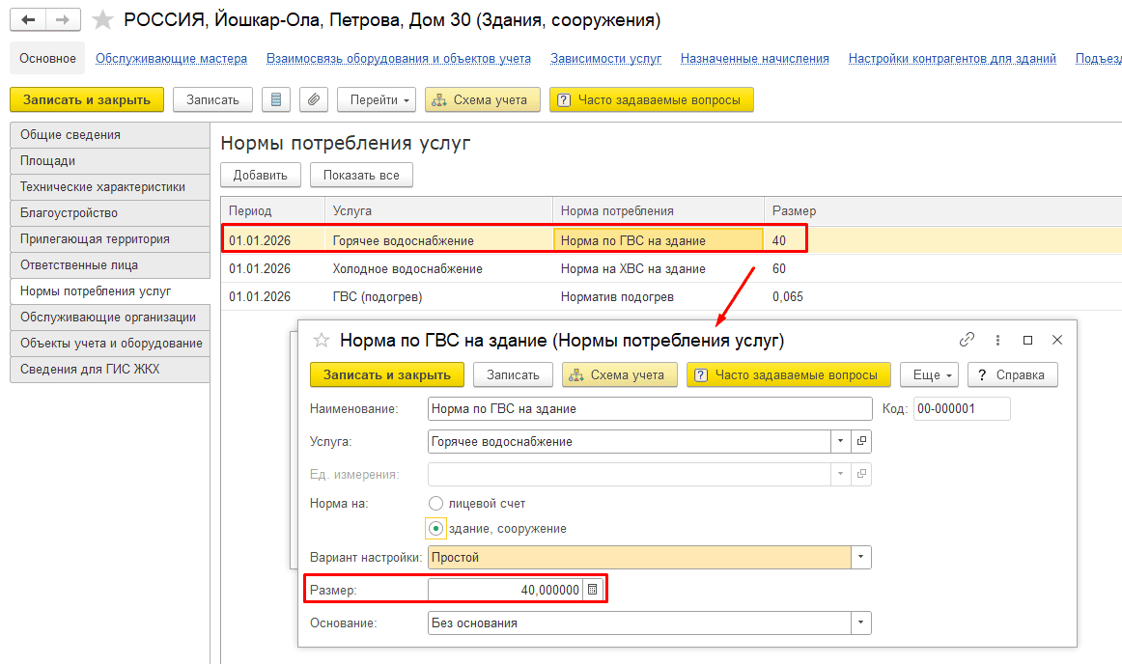Click the Наименование text field
Viewport: 1122px width, 664px height.
(x=650, y=408)
